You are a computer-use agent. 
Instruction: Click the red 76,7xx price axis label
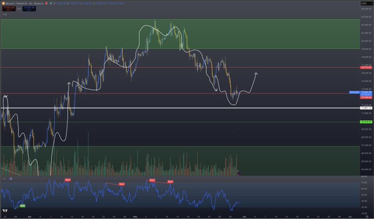(x=366, y=68)
